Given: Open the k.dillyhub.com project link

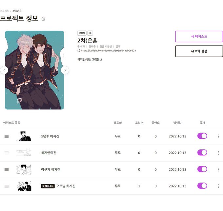Looking at the screenshot, I should [108, 51].
